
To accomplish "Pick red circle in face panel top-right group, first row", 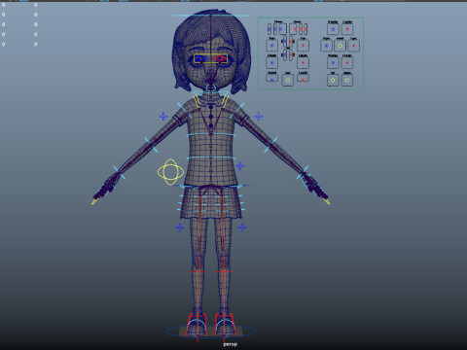I will (347, 29).
